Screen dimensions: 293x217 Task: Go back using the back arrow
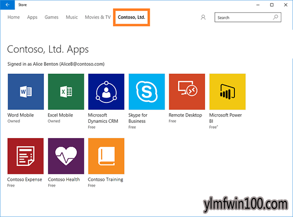click(x=7, y=4)
